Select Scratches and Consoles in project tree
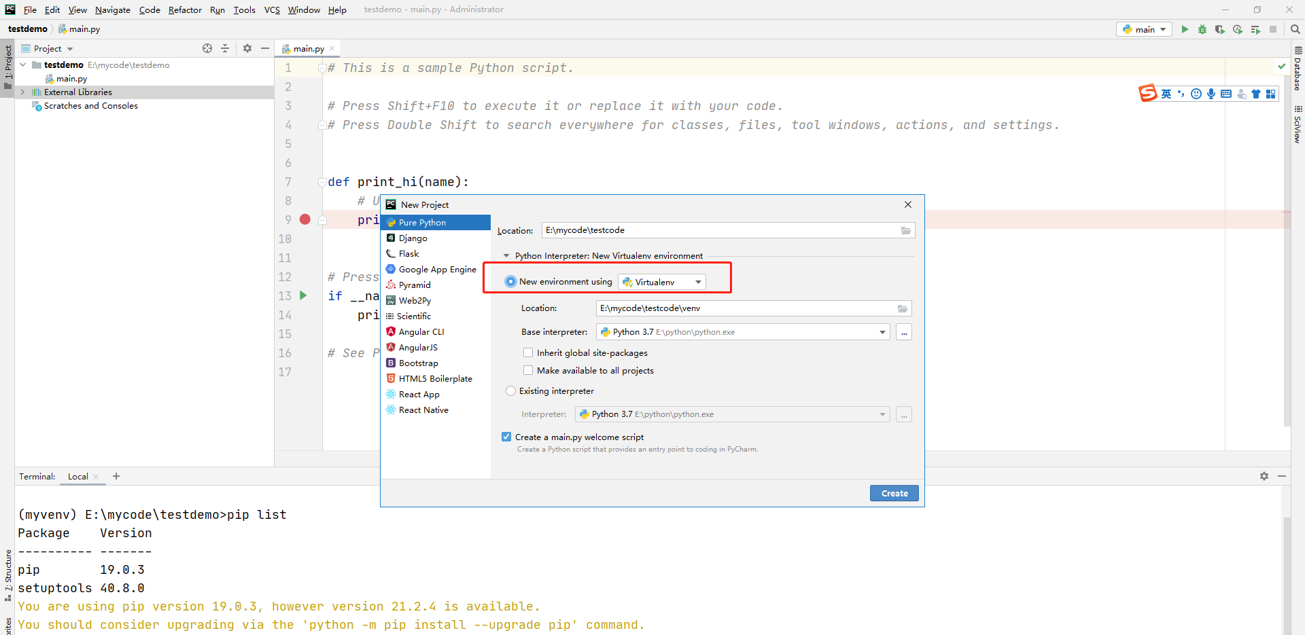The height and width of the screenshot is (635, 1305). pos(90,106)
